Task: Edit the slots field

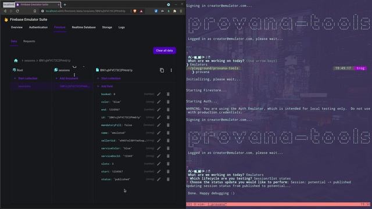Action: [159, 164]
